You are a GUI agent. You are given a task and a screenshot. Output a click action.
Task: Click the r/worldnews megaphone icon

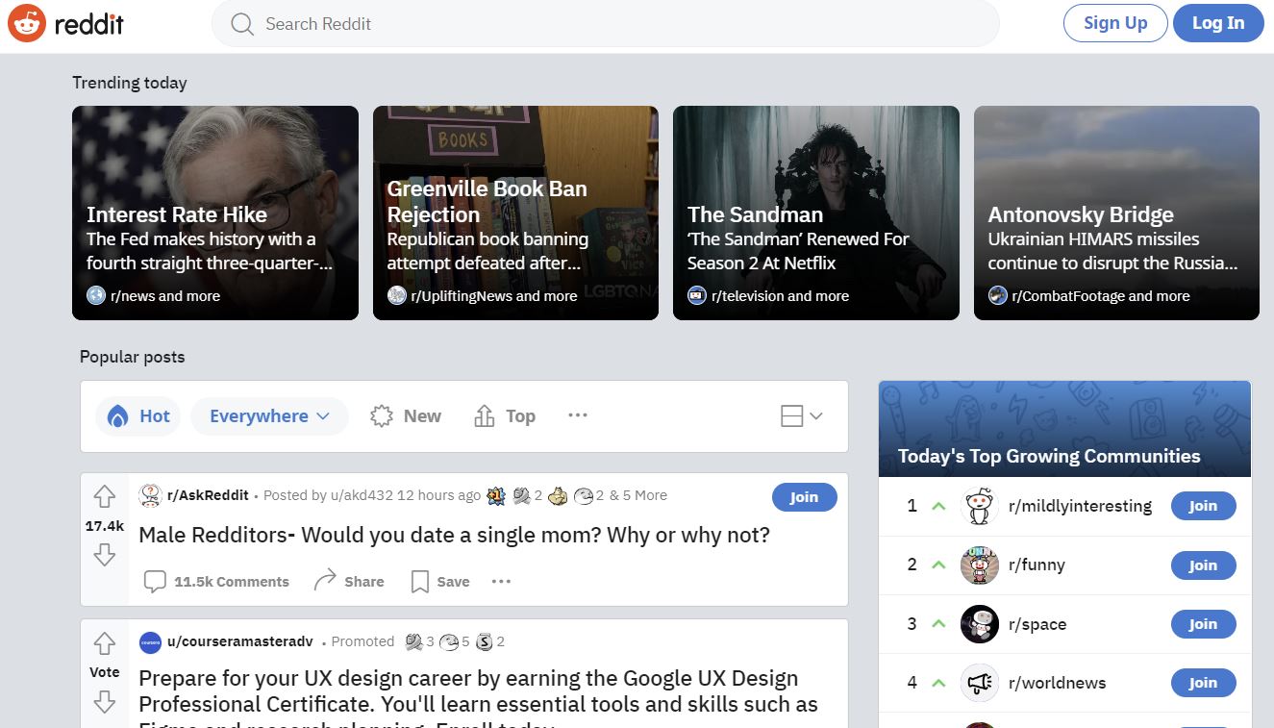980,683
